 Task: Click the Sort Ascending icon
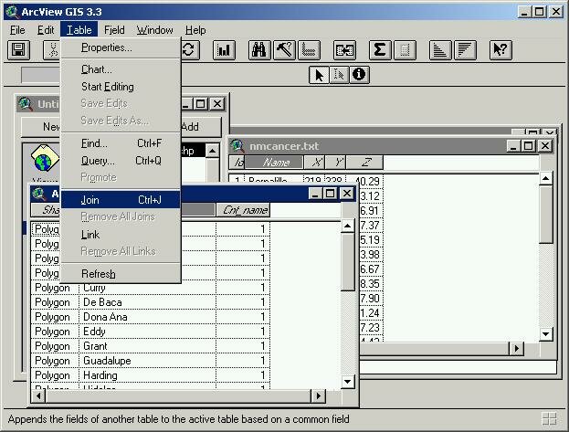[440, 49]
